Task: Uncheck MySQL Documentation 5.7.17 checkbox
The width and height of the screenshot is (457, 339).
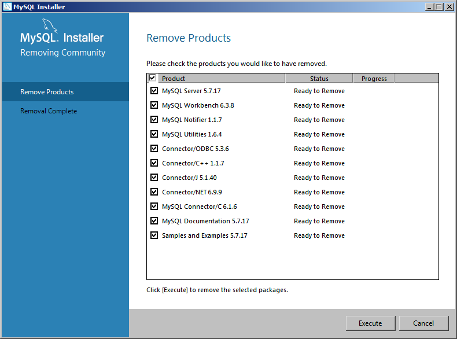Action: click(x=154, y=221)
